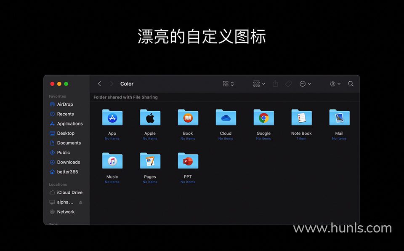Image resolution: width=404 pixels, height=251 pixels.
Task: Click 'No items' under the Music folder
Action: tap(112, 182)
